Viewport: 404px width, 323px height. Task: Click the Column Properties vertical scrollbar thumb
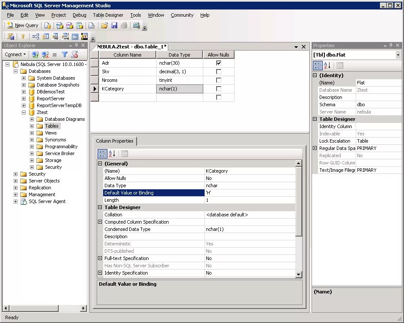[x=298, y=201]
